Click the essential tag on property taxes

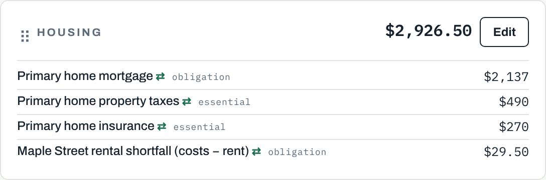coord(224,102)
